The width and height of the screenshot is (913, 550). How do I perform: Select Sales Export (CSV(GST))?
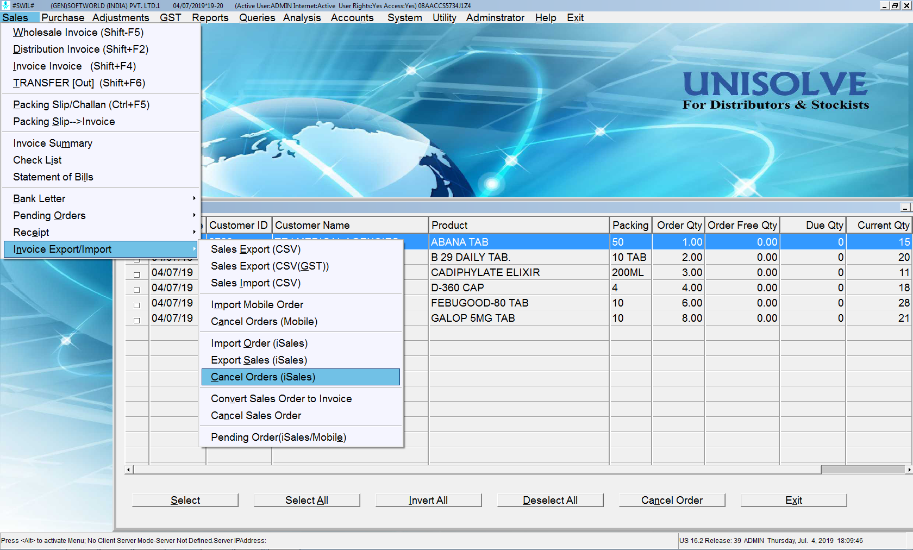(x=301, y=266)
